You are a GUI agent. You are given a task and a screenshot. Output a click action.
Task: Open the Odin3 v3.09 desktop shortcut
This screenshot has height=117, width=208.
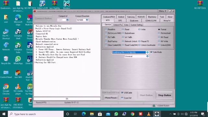(42, 5)
